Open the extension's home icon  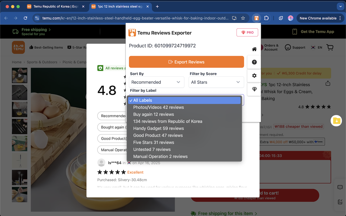click(254, 49)
